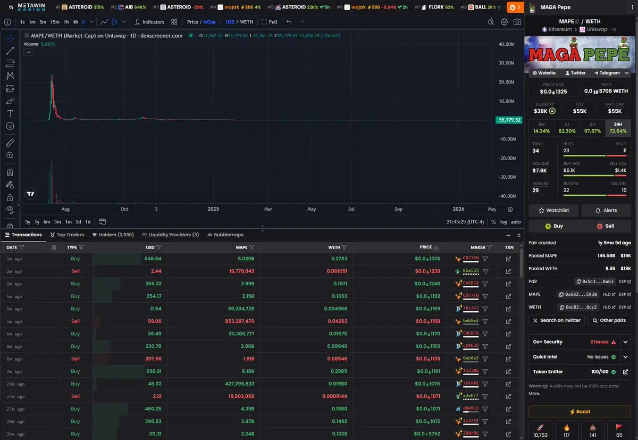Expand the Quick Intel details
This screenshot has height=440, width=638.
[x=626, y=357]
